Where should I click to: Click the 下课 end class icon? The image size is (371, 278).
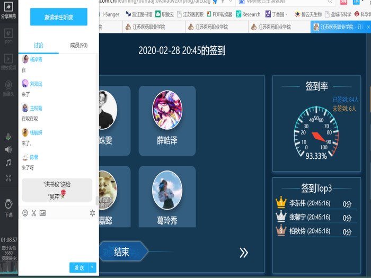(8, 205)
